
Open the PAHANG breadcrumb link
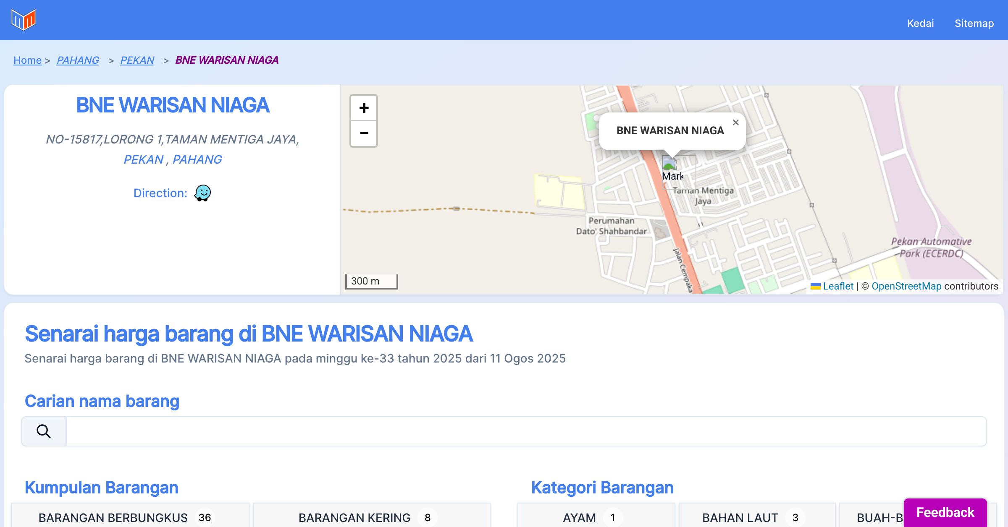(x=78, y=60)
